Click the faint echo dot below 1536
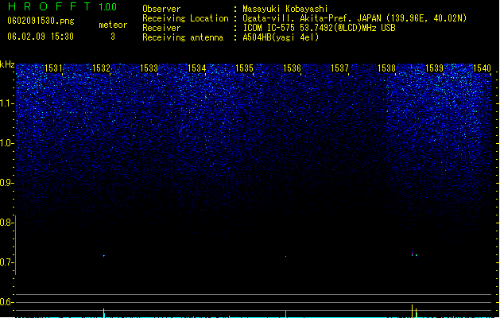This screenshot has height=318, width=500. (285, 256)
